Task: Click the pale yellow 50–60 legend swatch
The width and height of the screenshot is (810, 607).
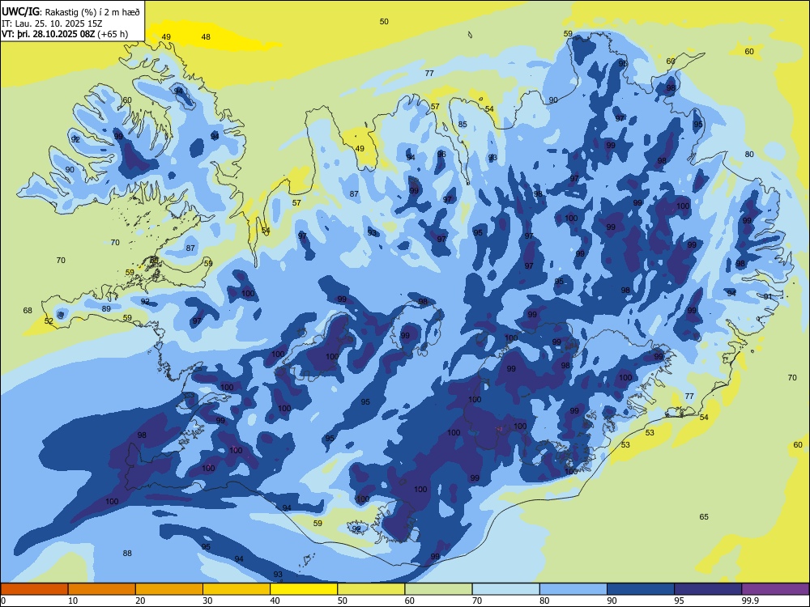Action: point(371,589)
